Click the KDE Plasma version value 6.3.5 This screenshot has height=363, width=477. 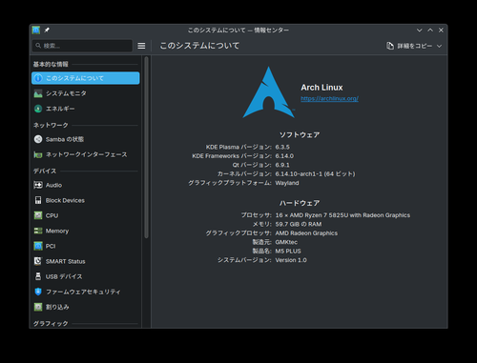pyautogui.click(x=282, y=147)
